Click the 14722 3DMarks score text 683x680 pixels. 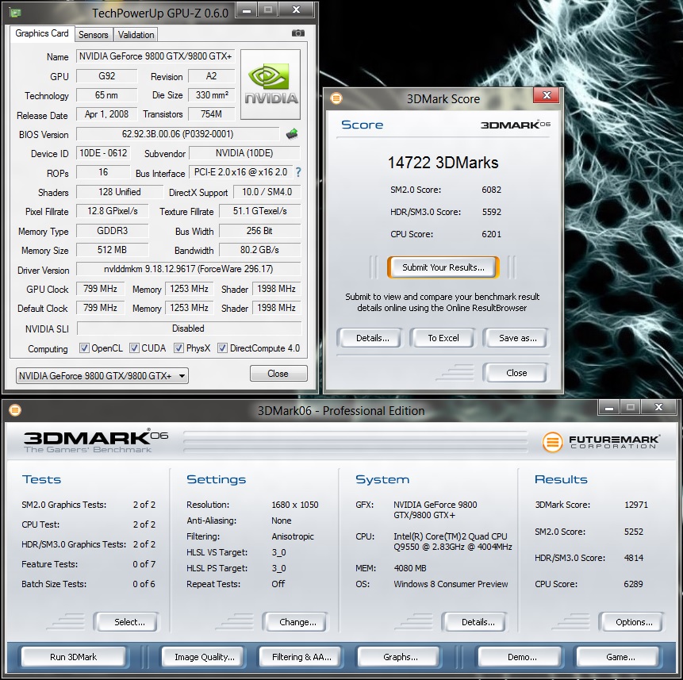pos(443,163)
